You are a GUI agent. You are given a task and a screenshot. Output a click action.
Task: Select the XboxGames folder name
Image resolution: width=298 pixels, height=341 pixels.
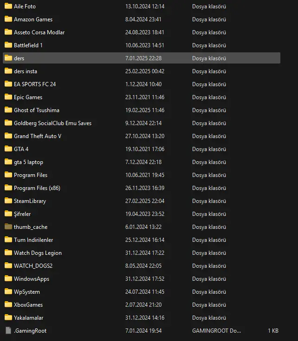(28, 305)
